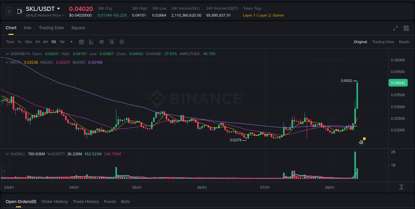Open extra timeframes dropdown beside 1W
This screenshot has width=415, height=209.
pyautogui.click(x=71, y=42)
